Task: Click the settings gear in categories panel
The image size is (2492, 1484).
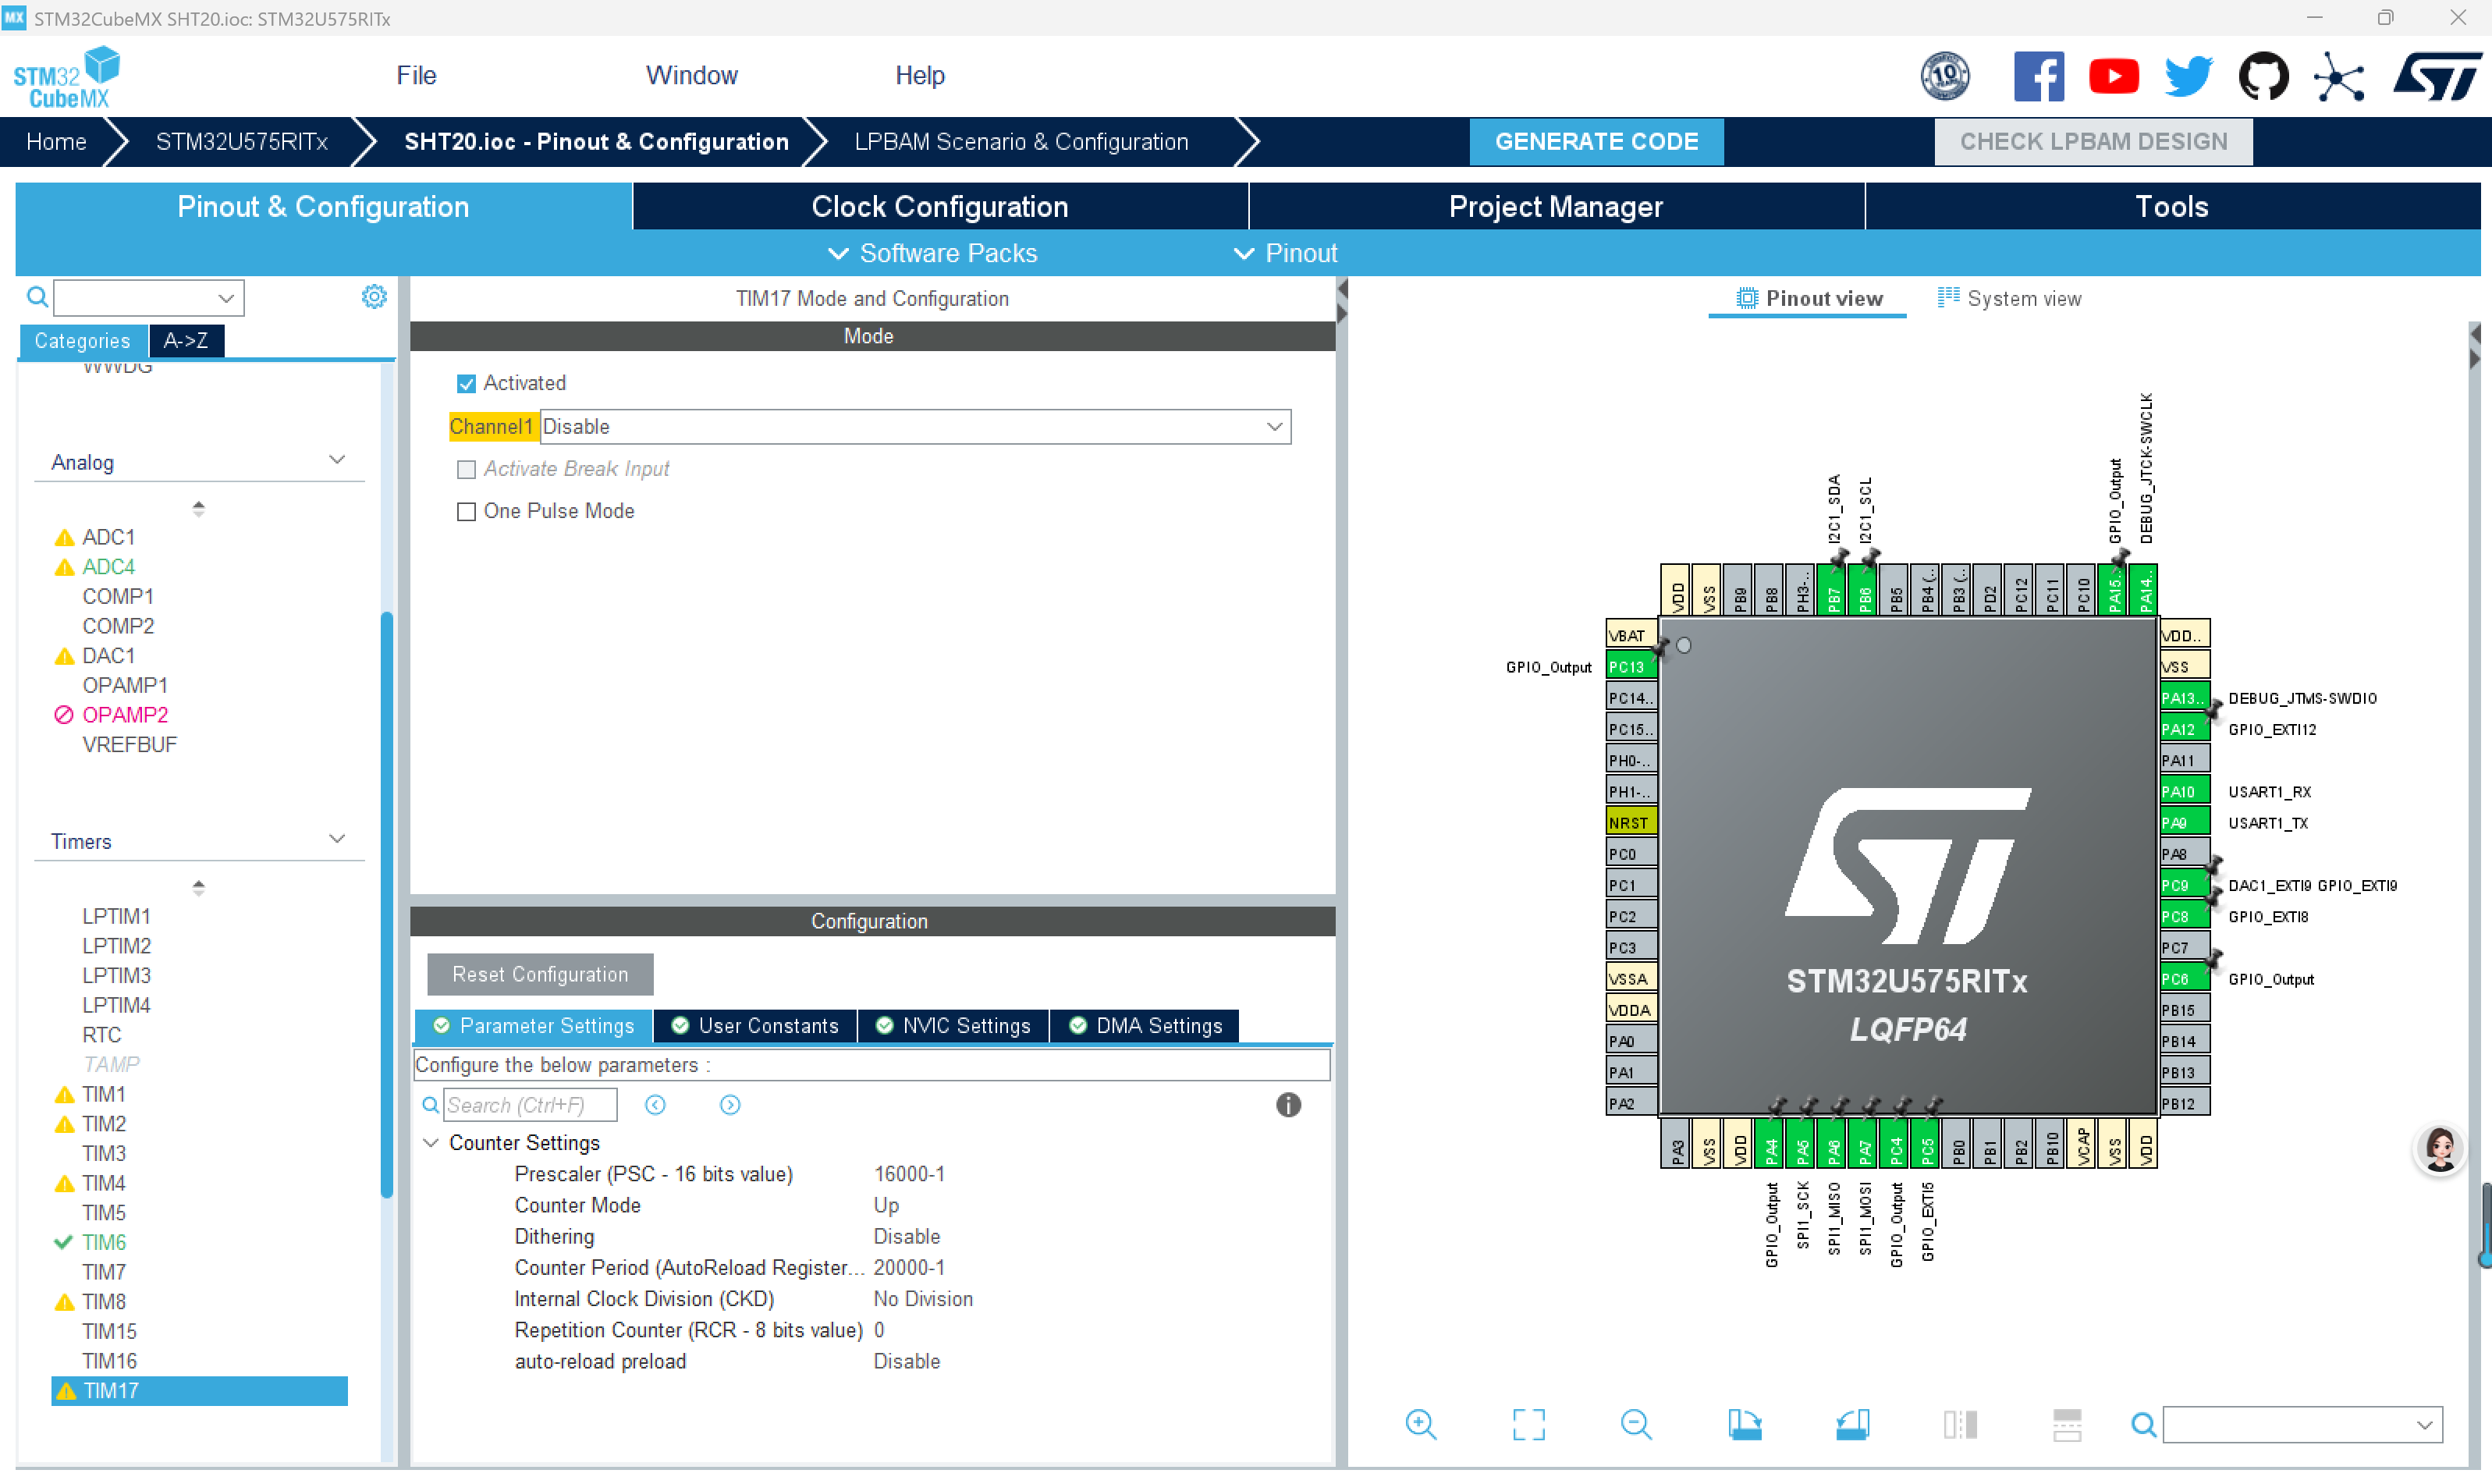Action: tap(374, 297)
